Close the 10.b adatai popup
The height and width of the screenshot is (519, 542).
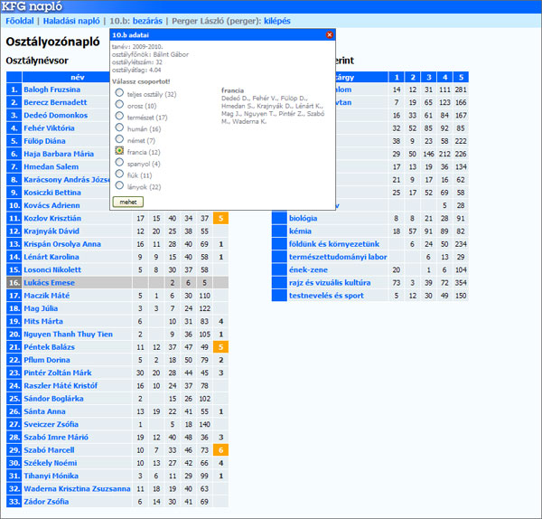329,34
